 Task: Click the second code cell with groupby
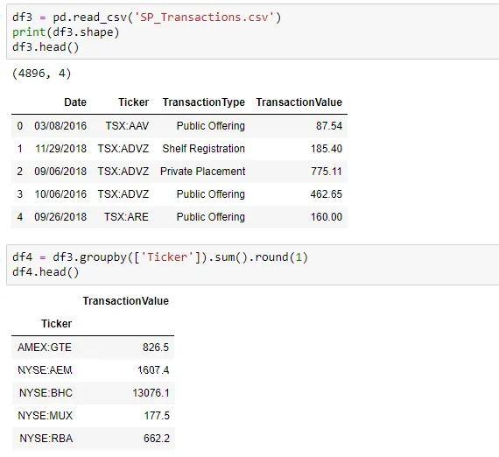pyautogui.click(x=253, y=264)
